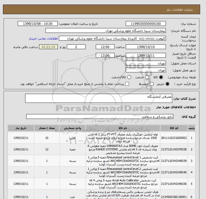Viewport: 206px width, 199px height.
Task: Click the goods group field دارو، پزشکی و سلامت
Action: [100, 116]
